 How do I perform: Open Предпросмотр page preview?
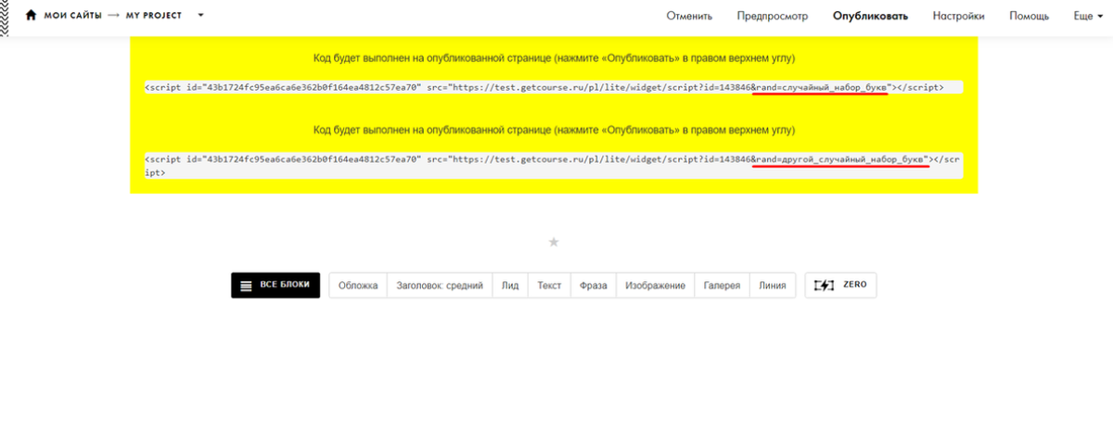coord(773,16)
